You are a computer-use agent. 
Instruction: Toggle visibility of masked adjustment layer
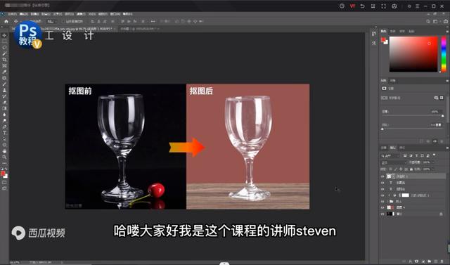pos(382,195)
